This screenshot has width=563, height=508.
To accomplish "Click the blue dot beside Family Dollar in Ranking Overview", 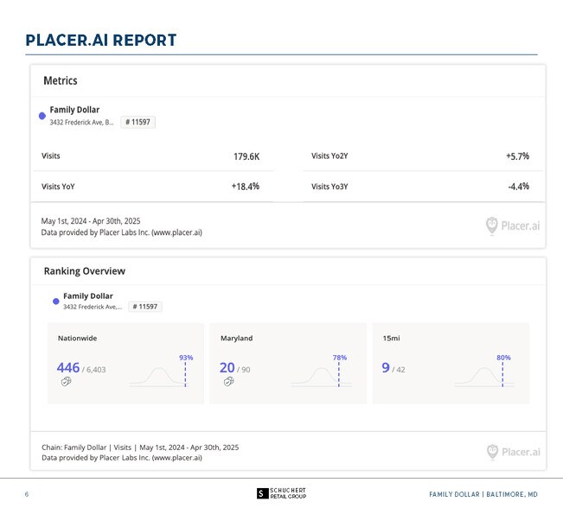I will [55, 302].
